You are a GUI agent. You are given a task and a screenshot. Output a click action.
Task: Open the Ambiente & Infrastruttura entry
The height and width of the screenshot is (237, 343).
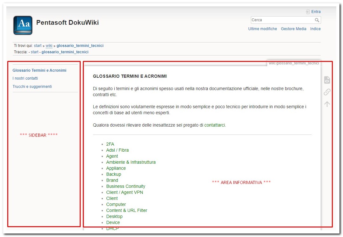tap(131, 162)
